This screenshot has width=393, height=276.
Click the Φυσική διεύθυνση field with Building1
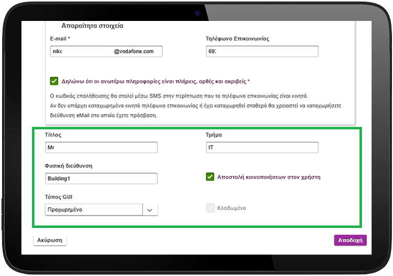pos(101,179)
